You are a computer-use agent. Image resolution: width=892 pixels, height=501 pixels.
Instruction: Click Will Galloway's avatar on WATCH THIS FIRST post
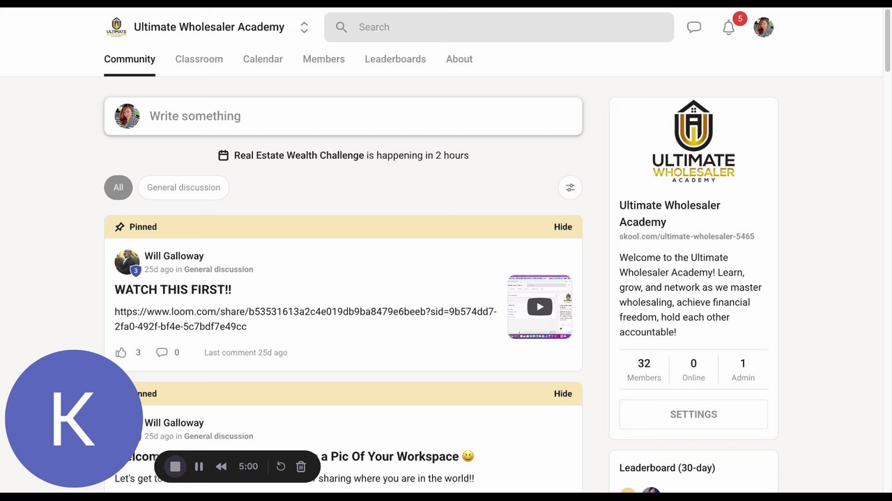point(127,262)
